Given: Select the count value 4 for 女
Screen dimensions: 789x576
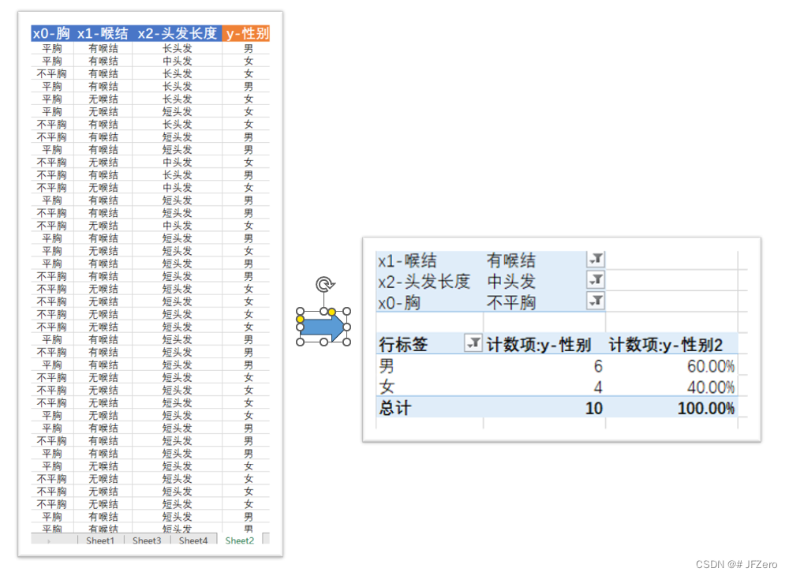Looking at the screenshot, I should [598, 387].
